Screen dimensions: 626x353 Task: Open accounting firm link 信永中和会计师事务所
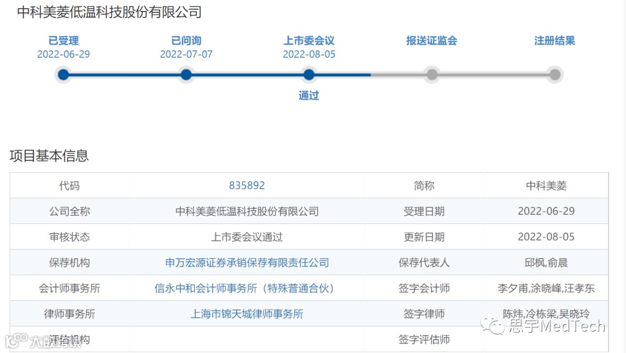pyautogui.click(x=245, y=288)
